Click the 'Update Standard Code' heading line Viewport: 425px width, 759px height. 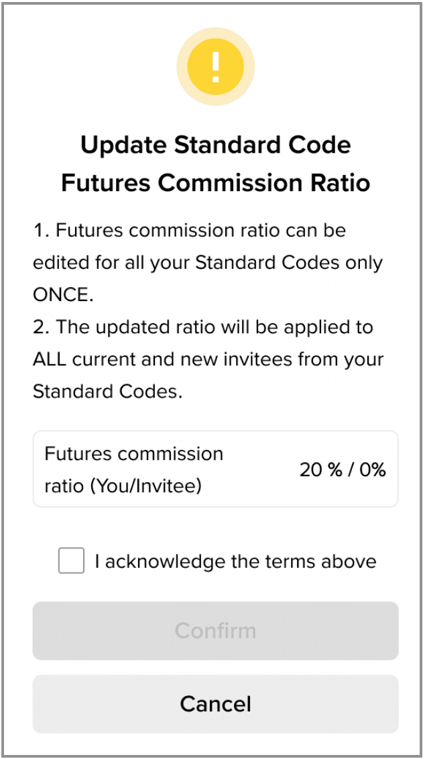pos(215,145)
